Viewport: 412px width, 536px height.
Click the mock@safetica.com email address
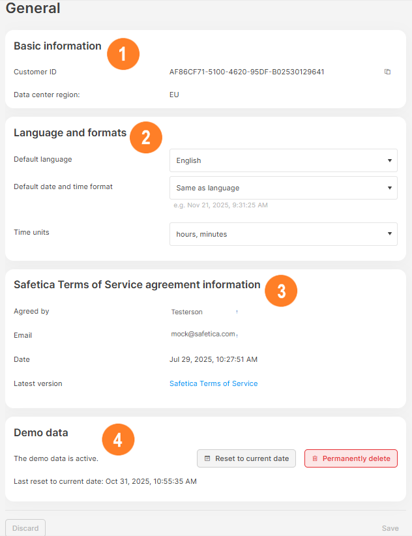(x=202, y=334)
